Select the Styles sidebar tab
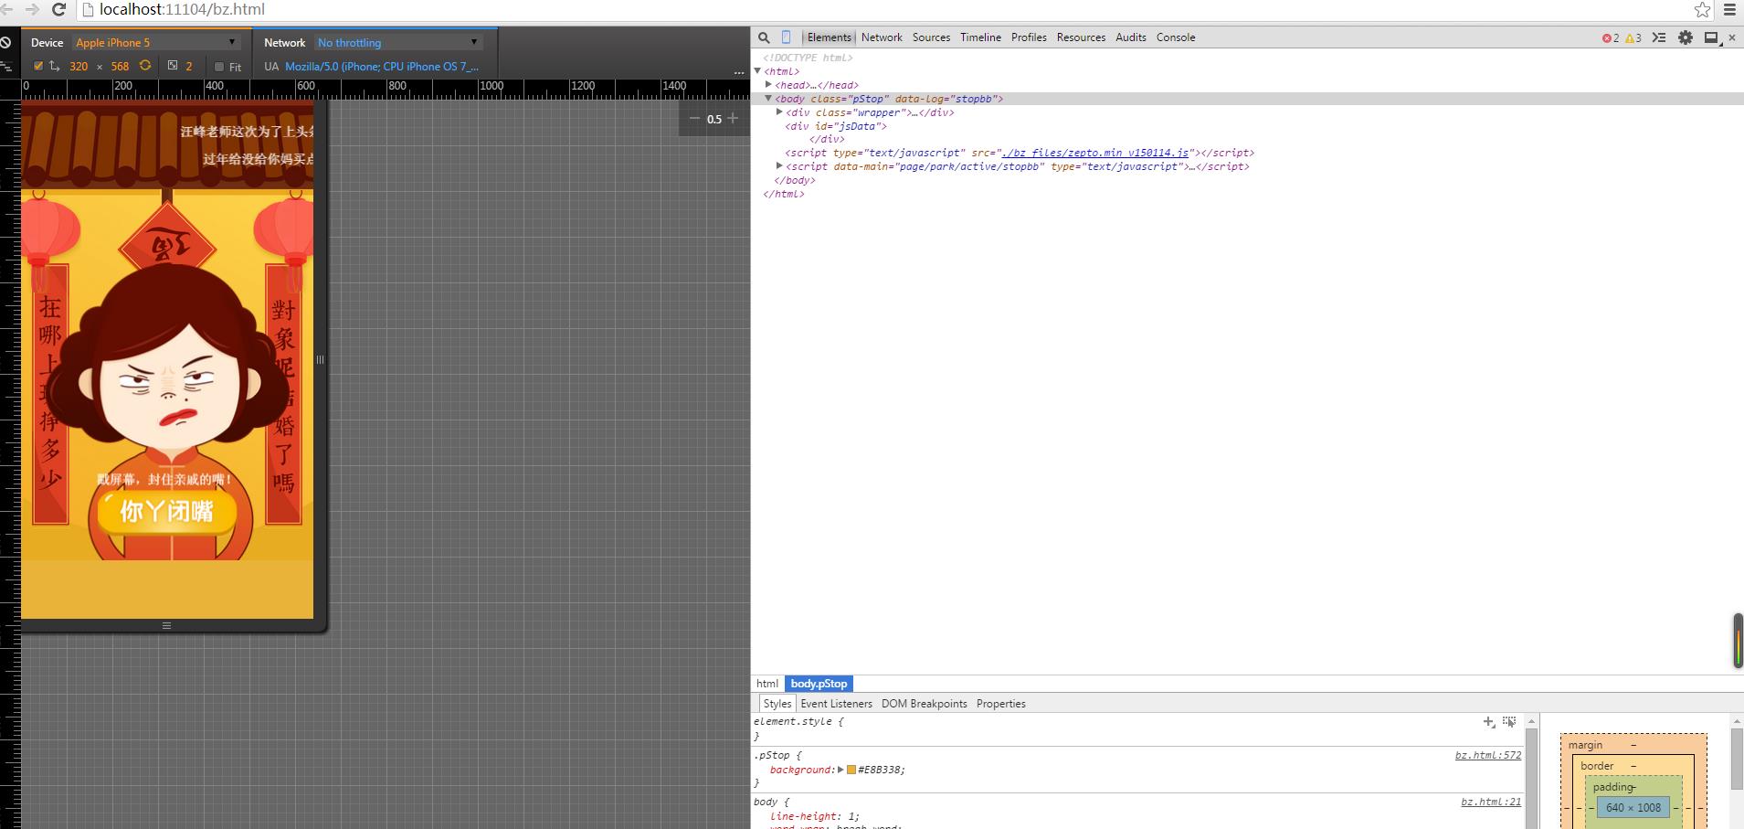 tap(777, 704)
